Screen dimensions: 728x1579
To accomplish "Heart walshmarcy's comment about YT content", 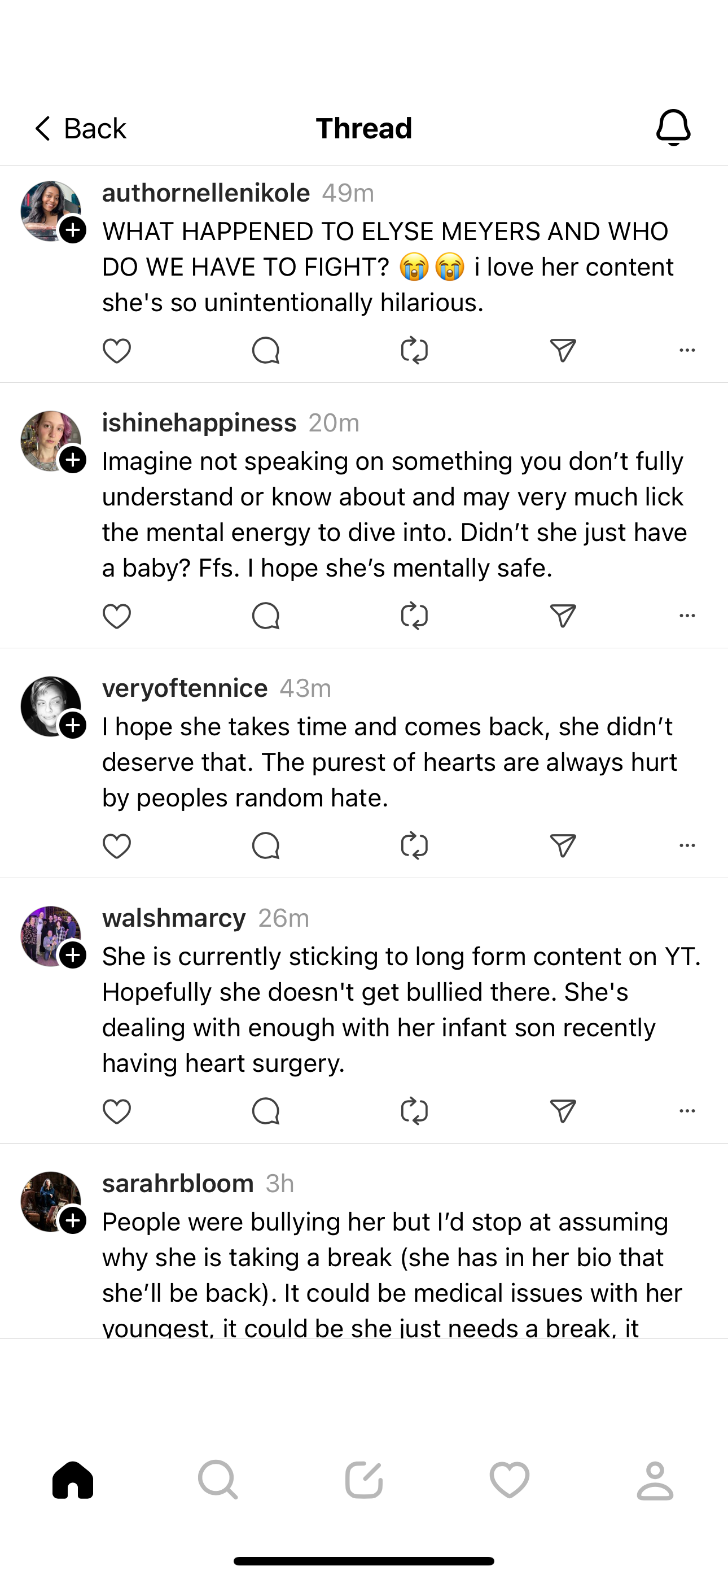I will (x=116, y=1111).
